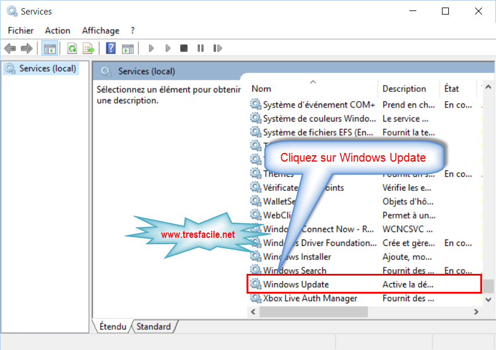Image resolution: width=496 pixels, height=350 pixels.
Task: Click the Restart service toolbar icon
Action: pos(218,48)
